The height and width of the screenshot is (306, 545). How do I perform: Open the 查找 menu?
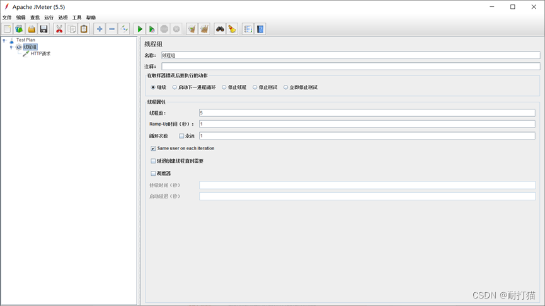[35, 18]
